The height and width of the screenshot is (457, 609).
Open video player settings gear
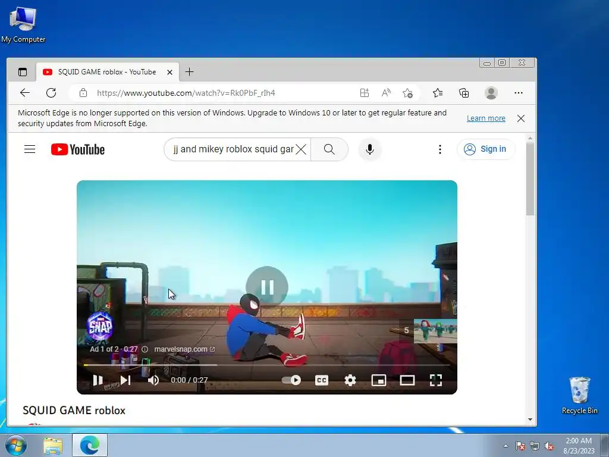coord(350,380)
